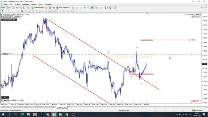Switch to the AUDUSD,M5 chart tab
208x117 pixels.
point(50,108)
